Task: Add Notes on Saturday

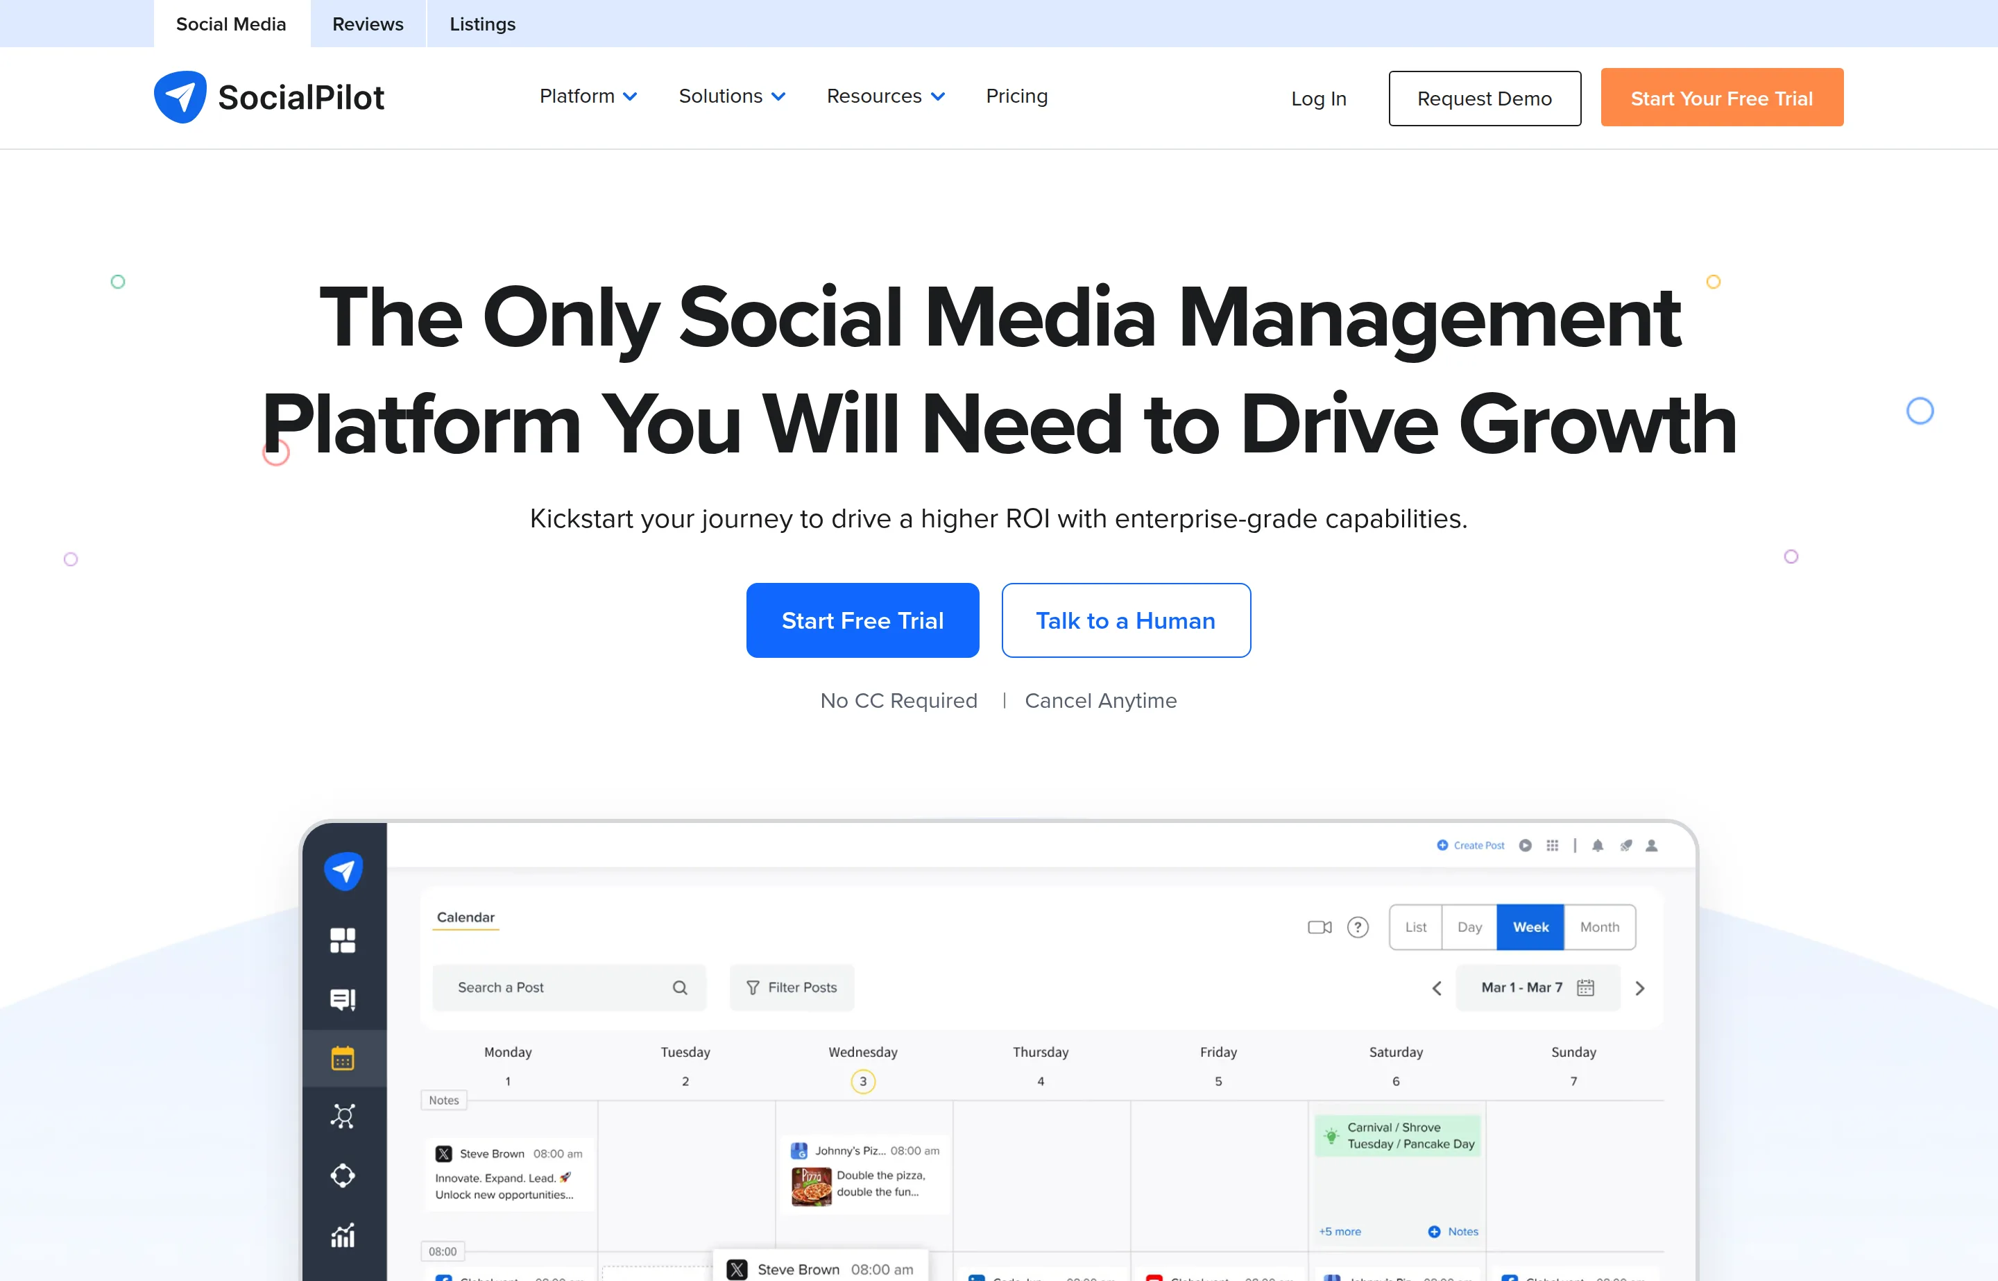Action: (x=1453, y=1231)
